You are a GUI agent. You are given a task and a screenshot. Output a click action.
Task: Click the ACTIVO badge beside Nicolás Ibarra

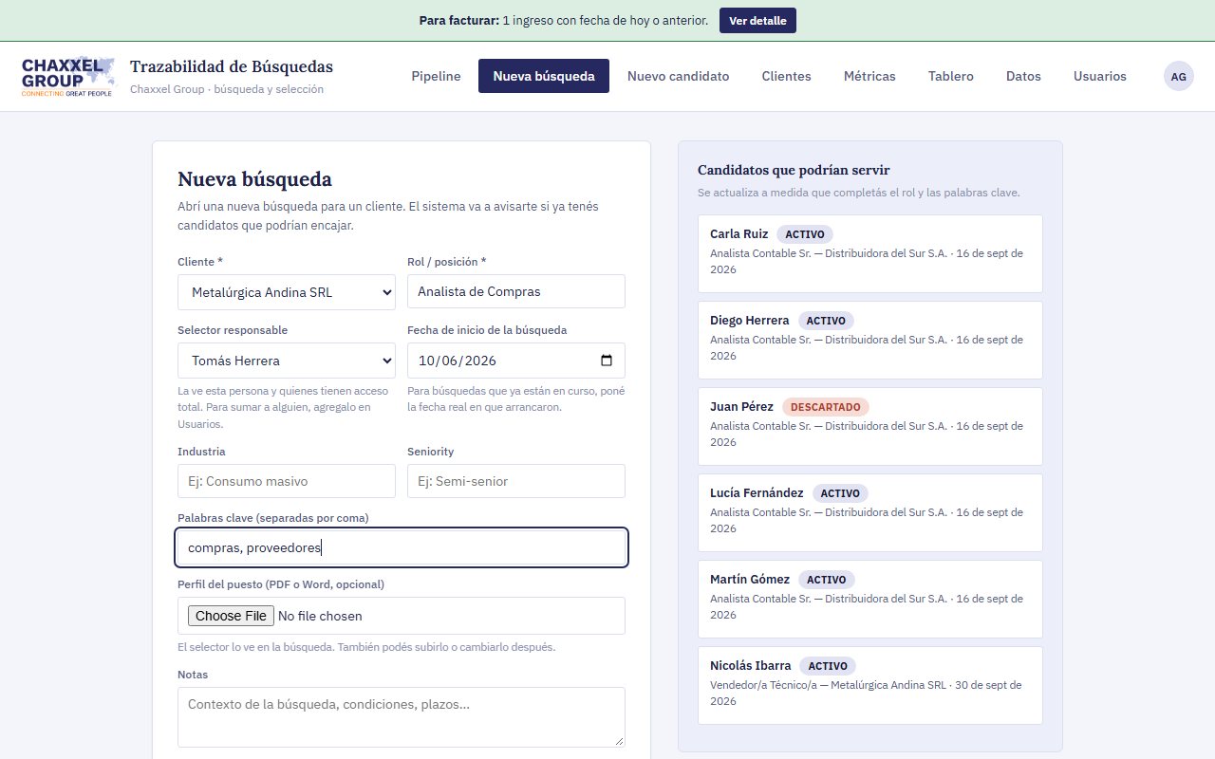pos(828,666)
